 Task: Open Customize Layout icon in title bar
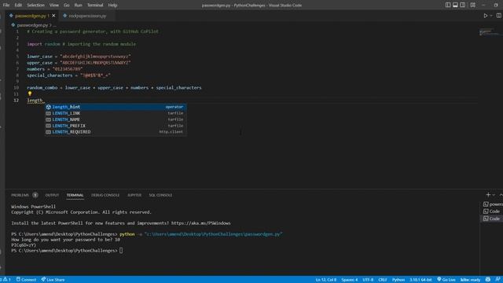pos(473,5)
